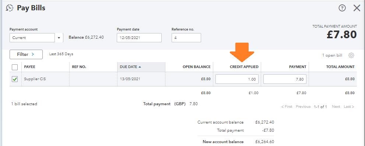Image resolution: width=365 pixels, height=146 pixels.
Task: Click the Pay Bills clock icon
Action: tap(10, 8)
